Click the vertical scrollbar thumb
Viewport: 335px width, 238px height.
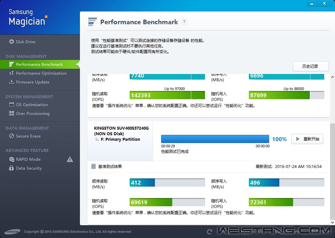pyautogui.click(x=332, y=171)
